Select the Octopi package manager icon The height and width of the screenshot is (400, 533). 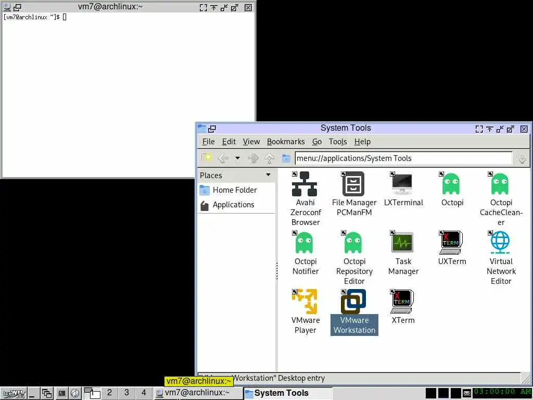451,184
